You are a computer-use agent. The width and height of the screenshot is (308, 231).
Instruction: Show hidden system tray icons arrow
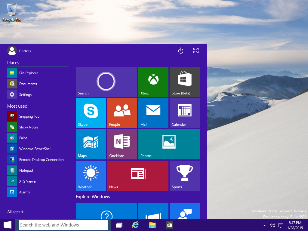click(x=264, y=225)
